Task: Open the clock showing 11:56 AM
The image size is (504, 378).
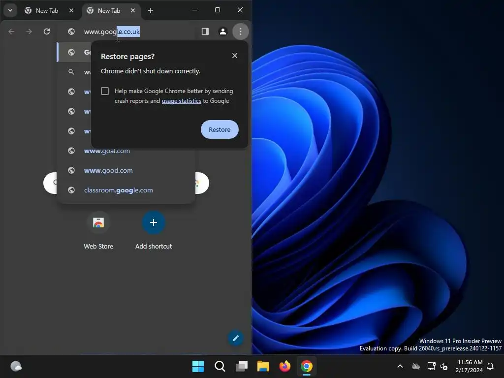Action: (469, 366)
